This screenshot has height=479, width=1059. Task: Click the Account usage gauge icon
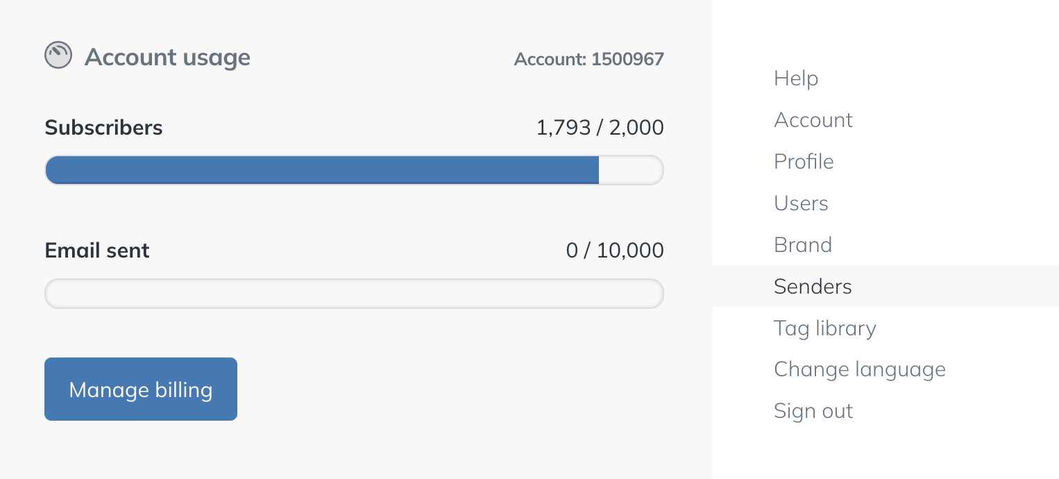click(58, 56)
